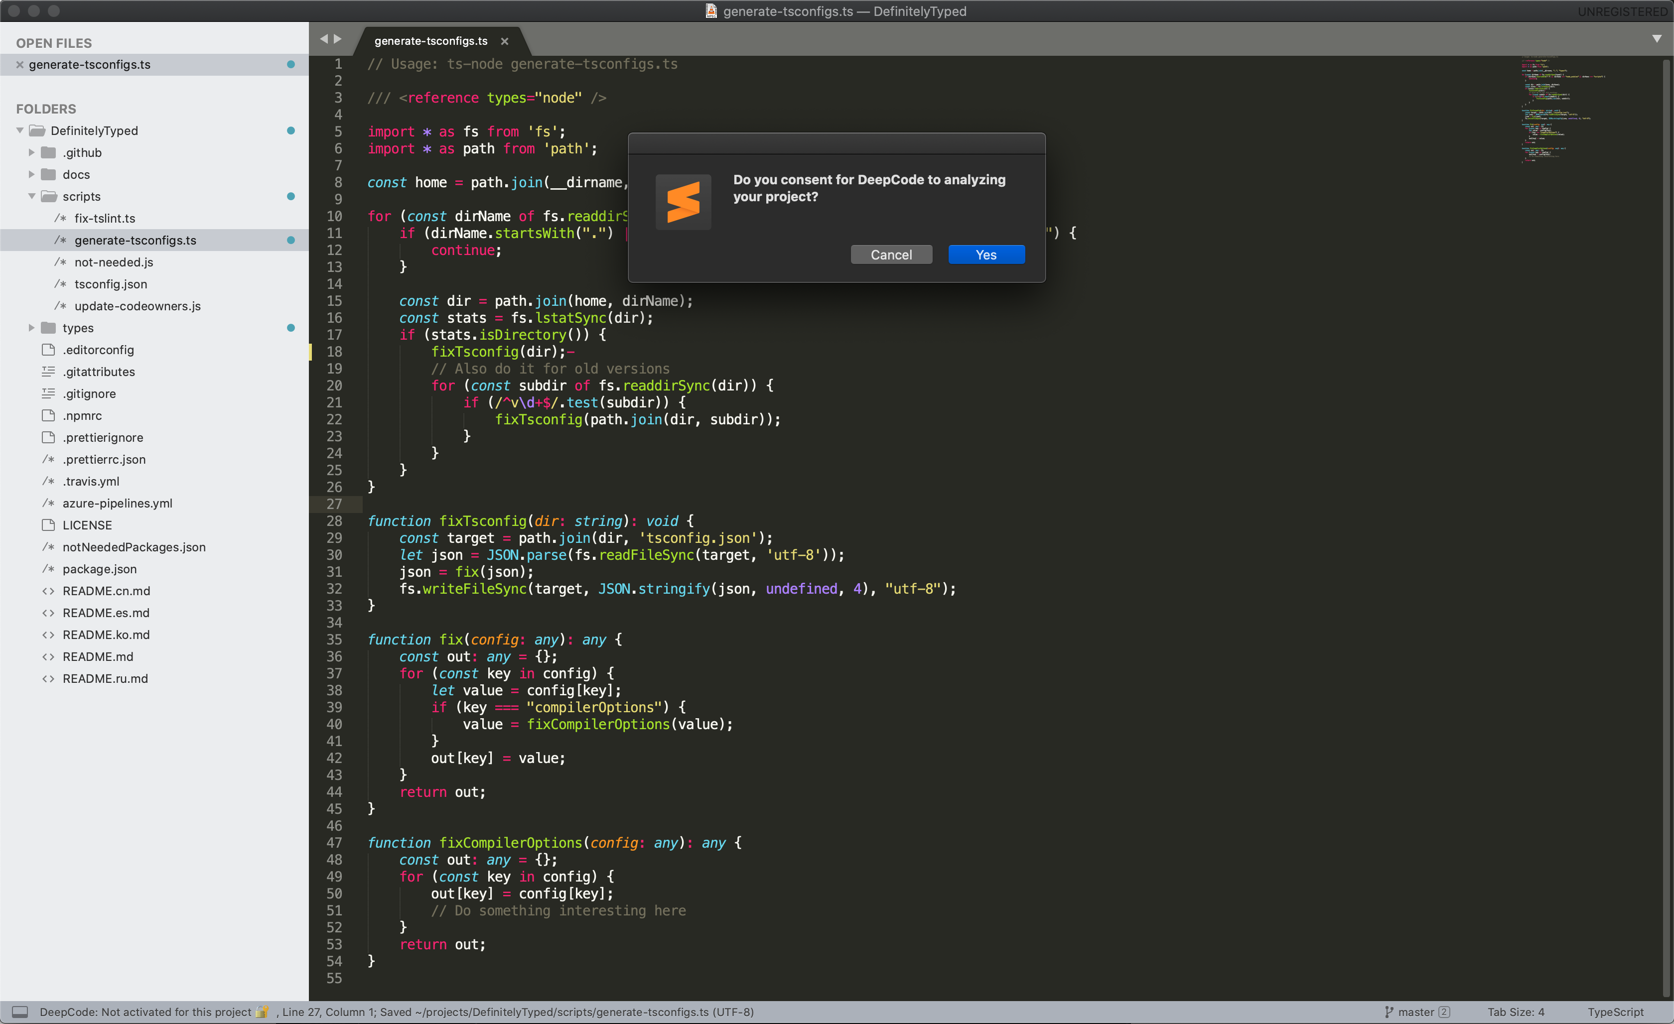1674x1024 pixels.
Task: Click the DeepCode lock icon in status bar
Action: coord(262,1012)
